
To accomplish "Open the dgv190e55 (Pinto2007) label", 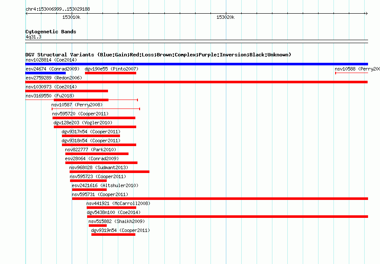I will click(111, 69).
